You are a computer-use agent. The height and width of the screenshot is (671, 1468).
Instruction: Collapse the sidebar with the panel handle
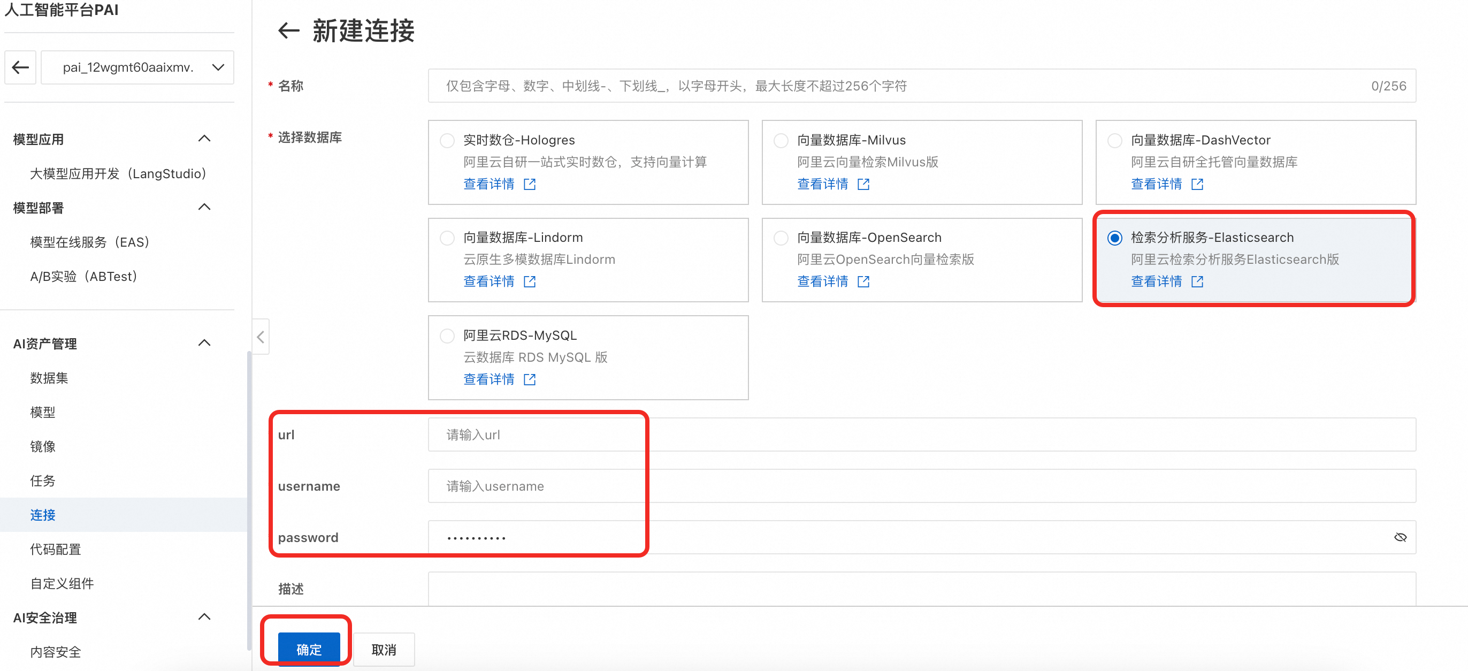pyautogui.click(x=261, y=337)
